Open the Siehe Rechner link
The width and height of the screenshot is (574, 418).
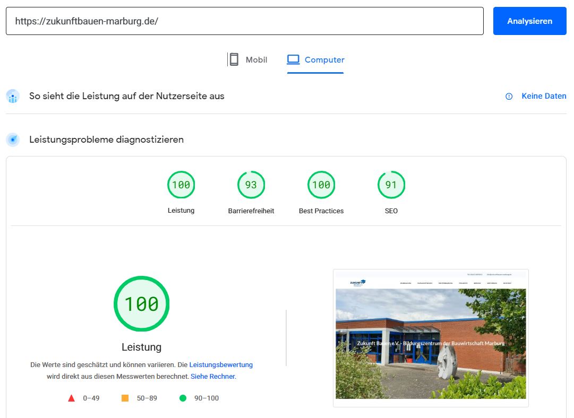coord(212,377)
